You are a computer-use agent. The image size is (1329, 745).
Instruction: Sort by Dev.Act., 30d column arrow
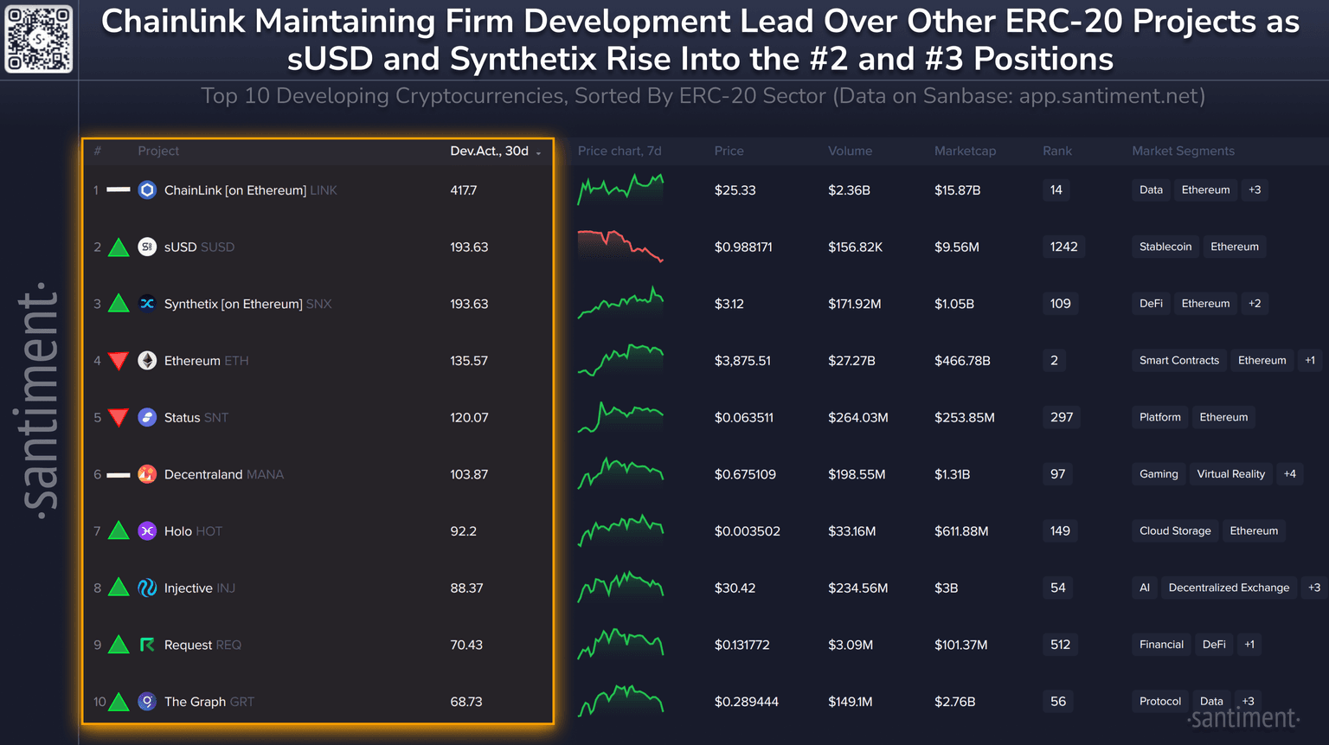(538, 152)
